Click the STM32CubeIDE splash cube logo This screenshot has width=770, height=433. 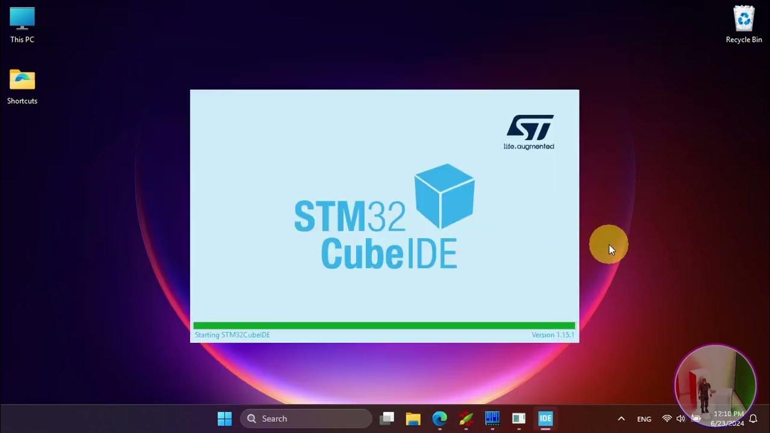(445, 196)
